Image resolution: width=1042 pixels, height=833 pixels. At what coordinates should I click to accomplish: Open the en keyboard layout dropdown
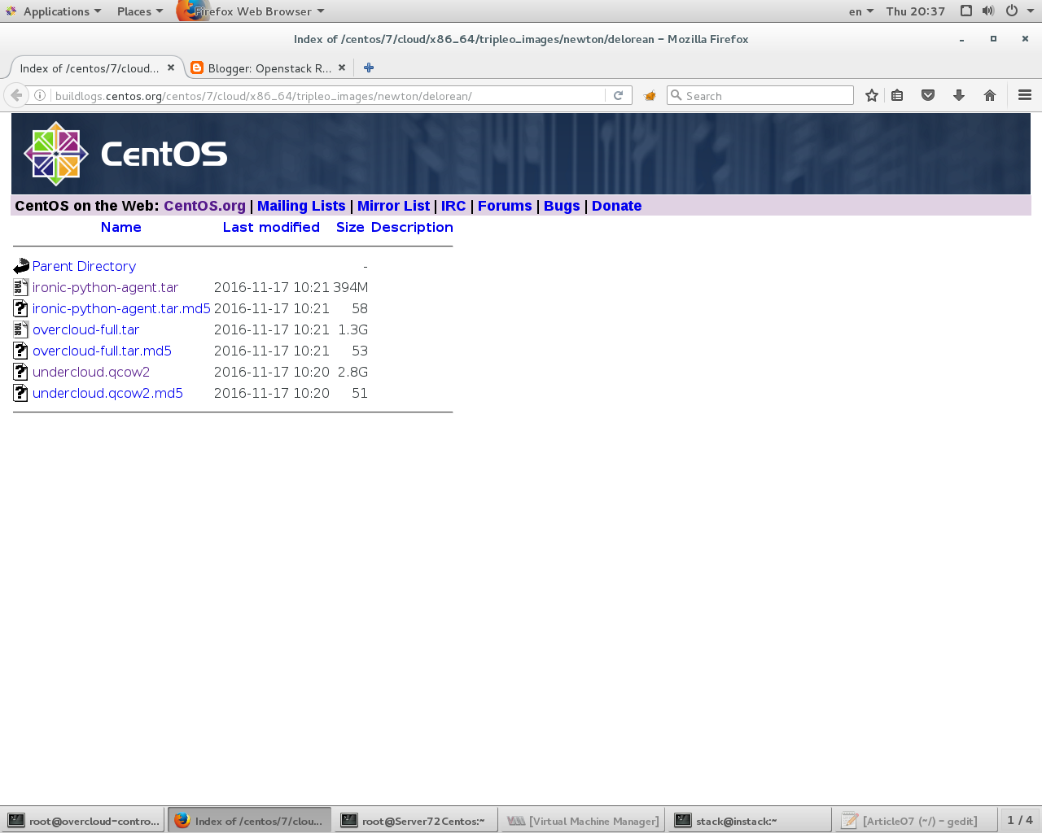pos(861,11)
